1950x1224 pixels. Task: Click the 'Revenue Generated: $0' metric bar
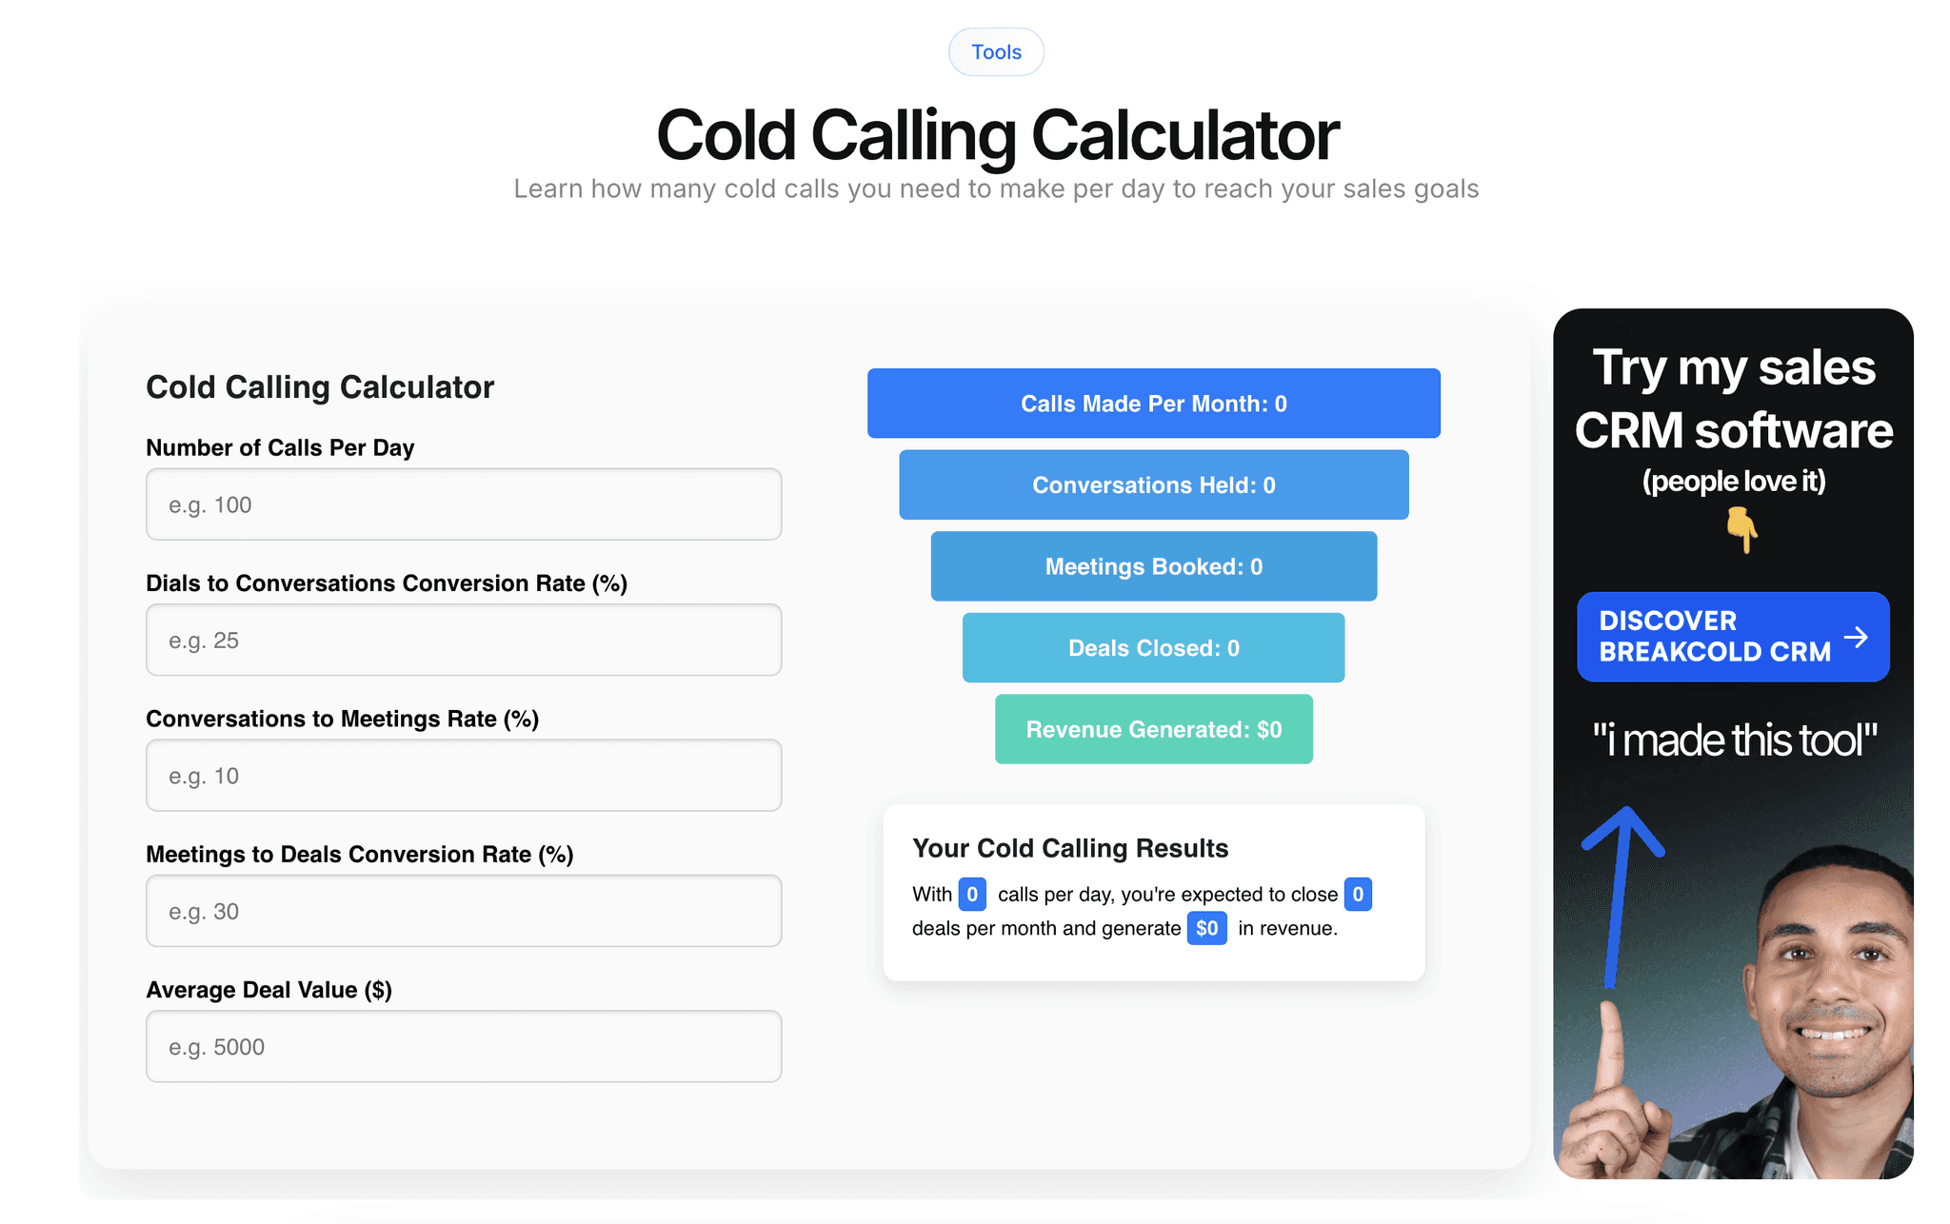[x=1152, y=729]
